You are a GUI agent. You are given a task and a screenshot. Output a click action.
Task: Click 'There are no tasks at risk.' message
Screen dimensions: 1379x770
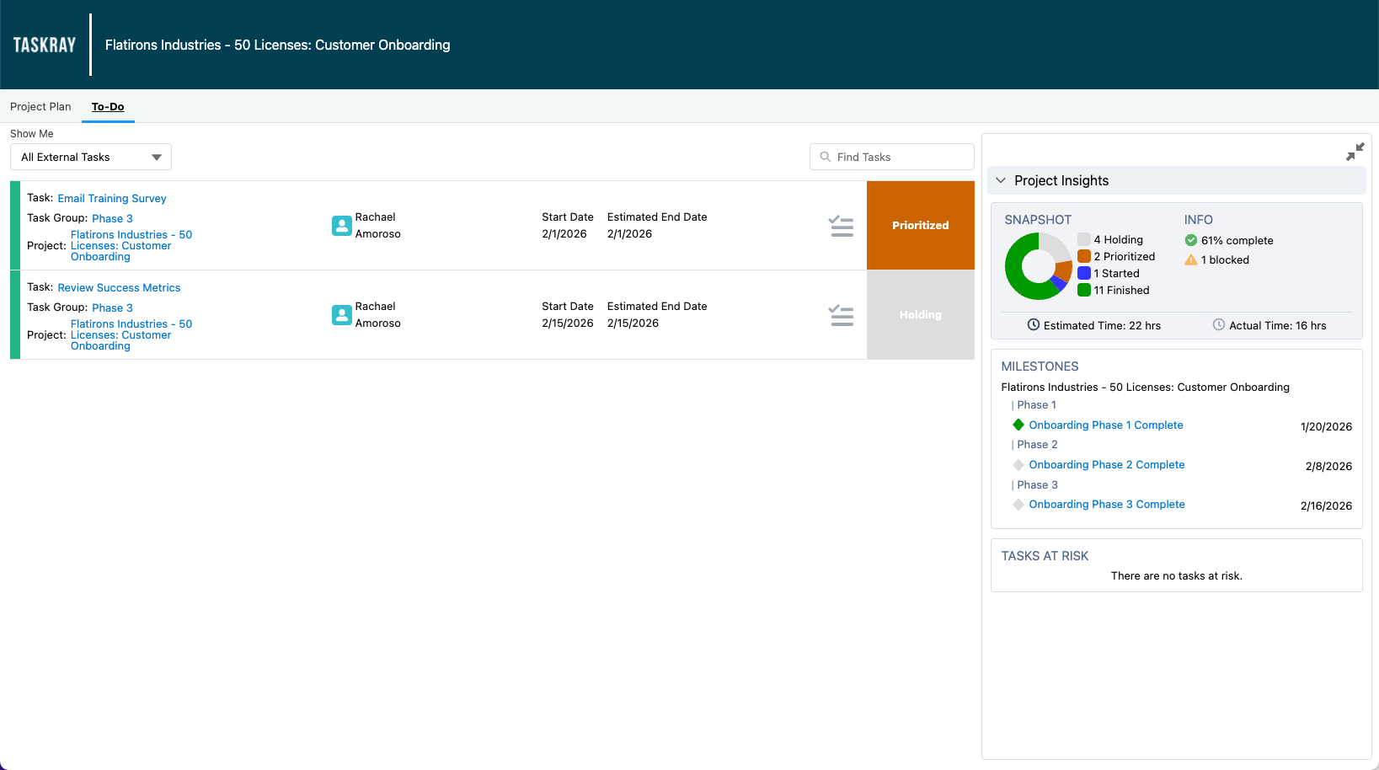point(1177,576)
